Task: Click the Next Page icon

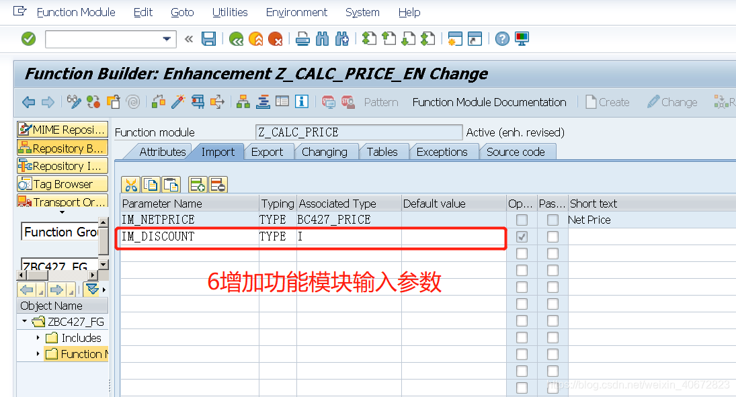Action: point(409,39)
